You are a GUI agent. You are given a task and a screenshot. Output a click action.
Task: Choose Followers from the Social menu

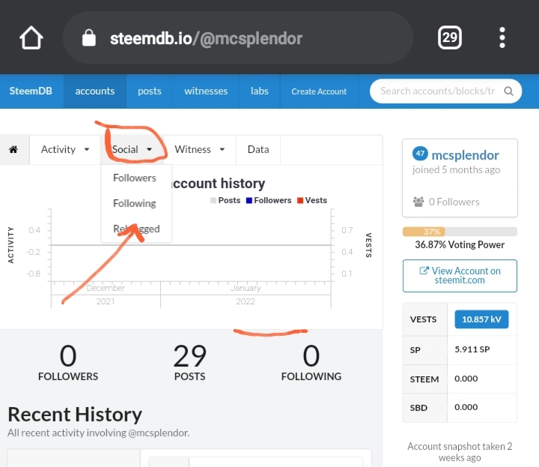(135, 178)
